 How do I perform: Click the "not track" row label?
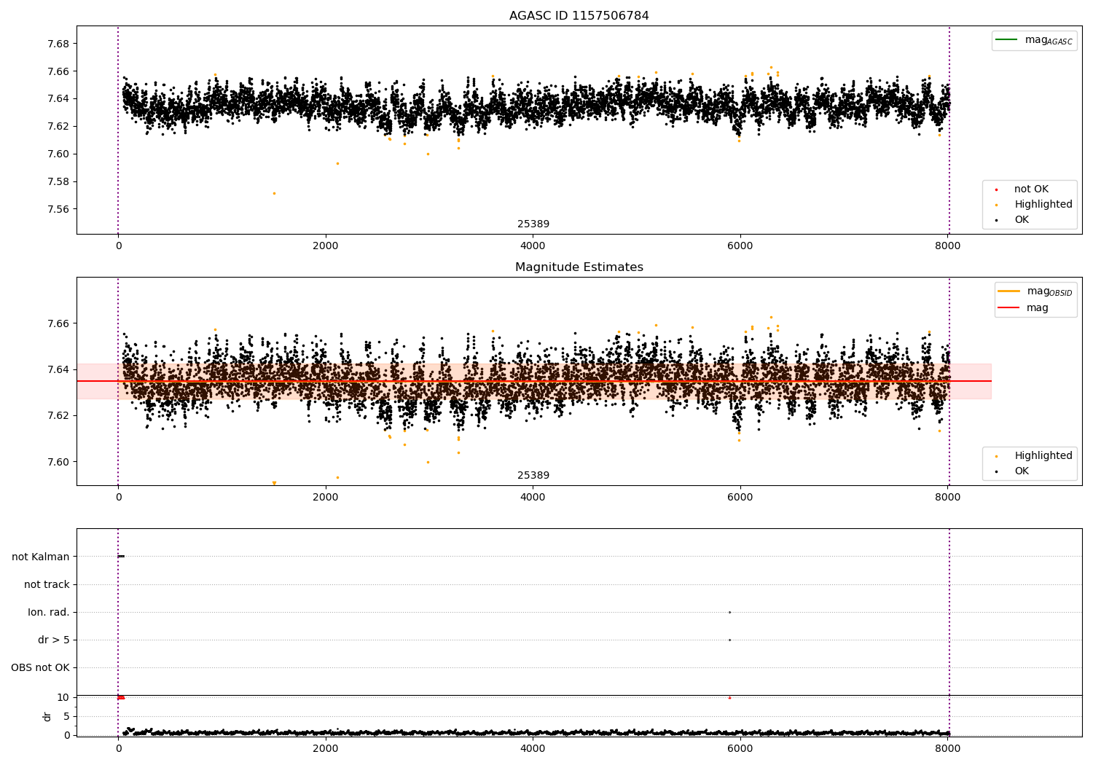pos(47,585)
